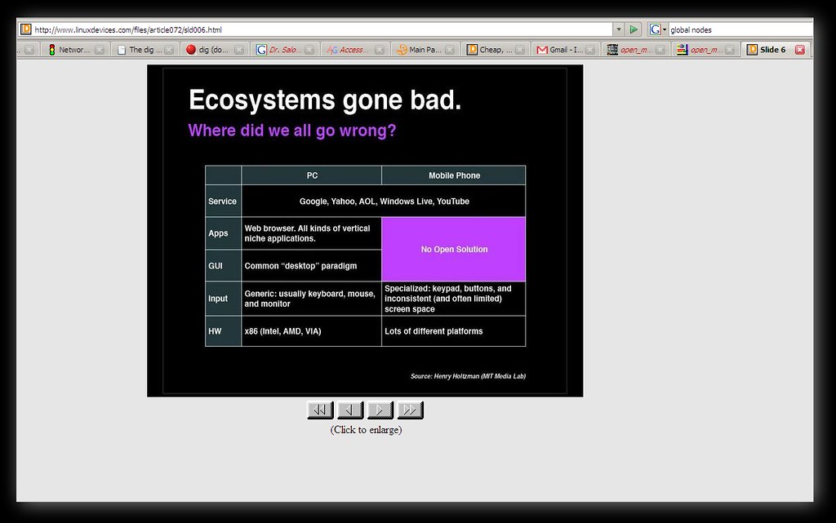
Task: Click the URL address field
Action: point(318,29)
